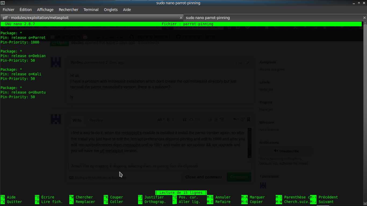Viewport: 367px width, 206px height.
Task: Add a hyperlink using the link icon
Action: pos(197,120)
